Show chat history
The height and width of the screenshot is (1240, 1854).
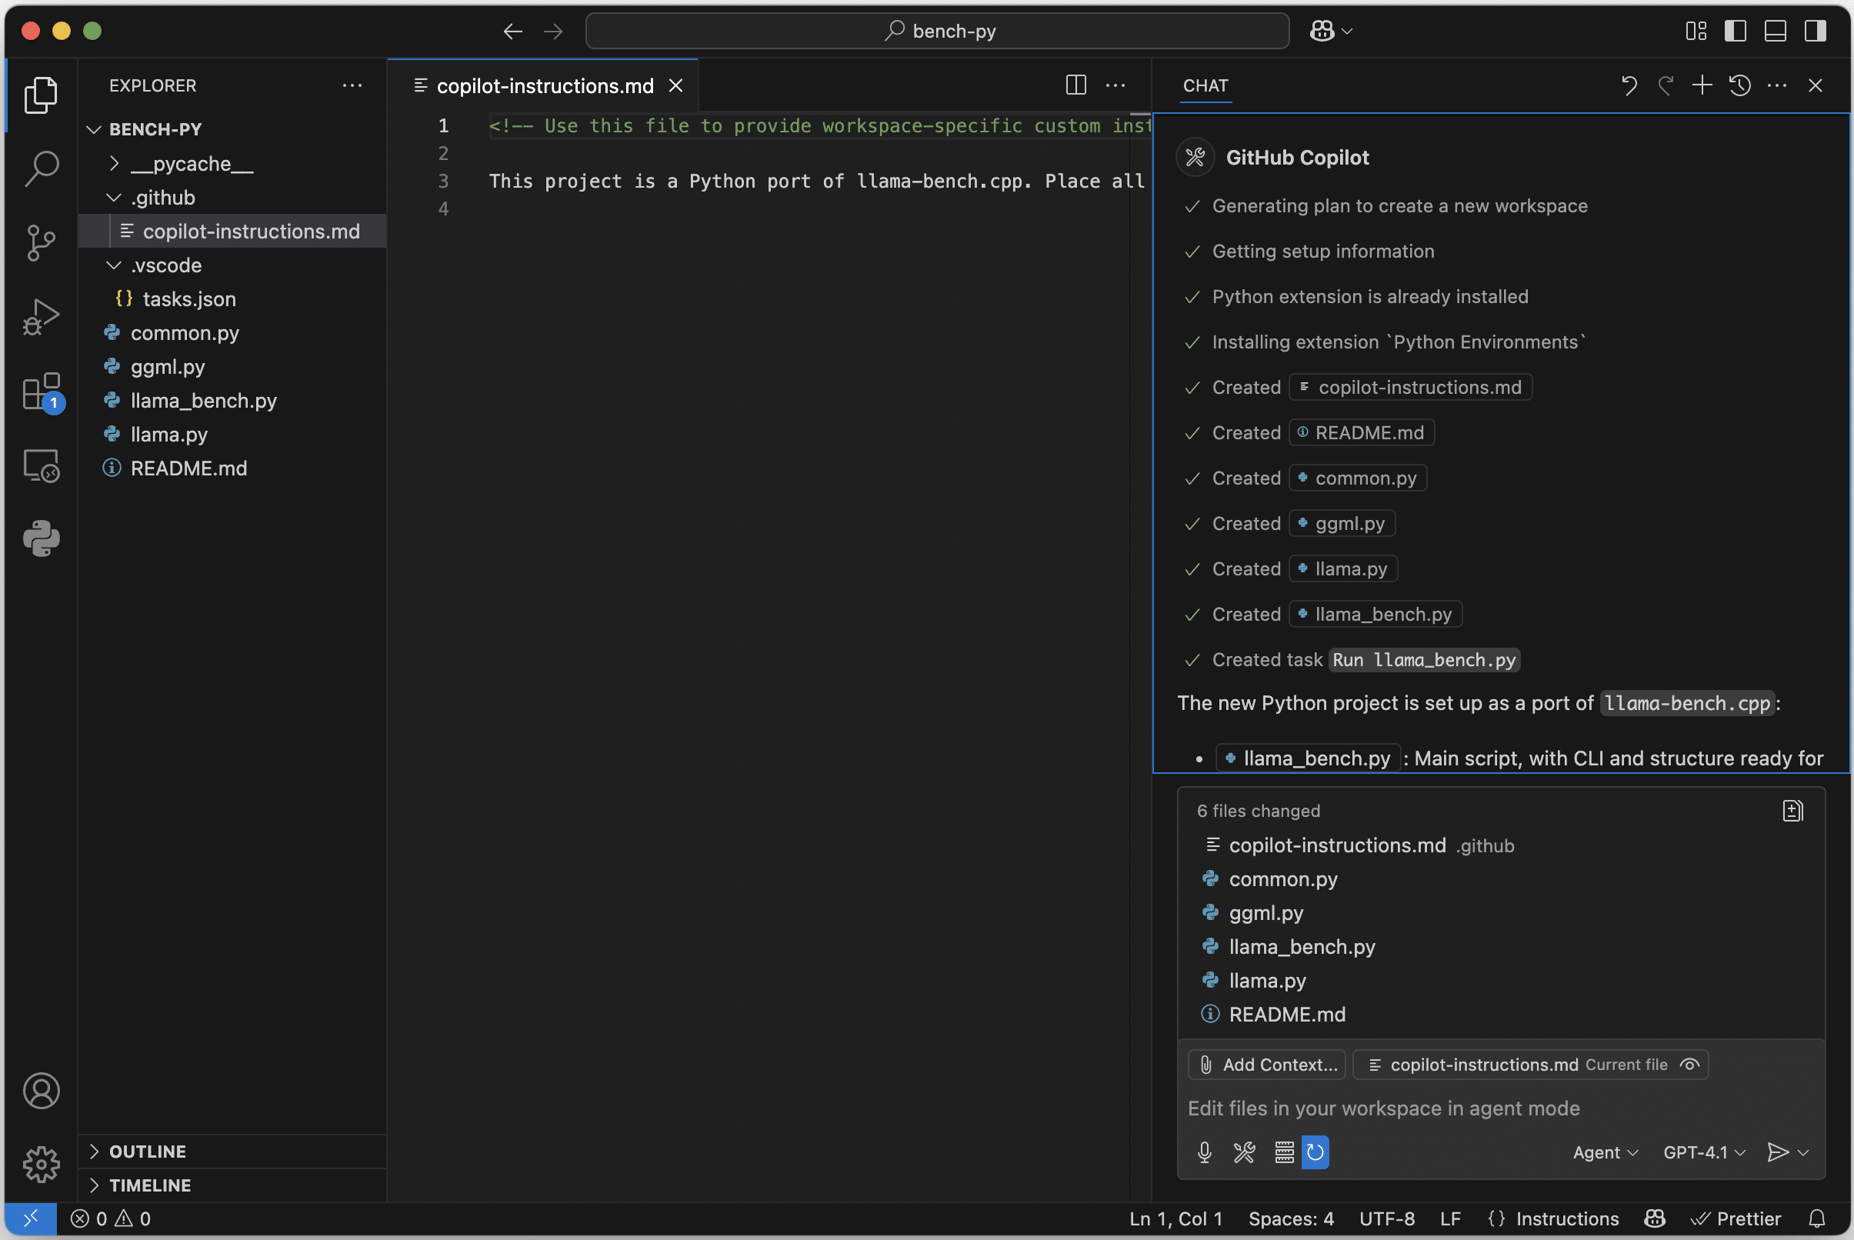point(1739,85)
